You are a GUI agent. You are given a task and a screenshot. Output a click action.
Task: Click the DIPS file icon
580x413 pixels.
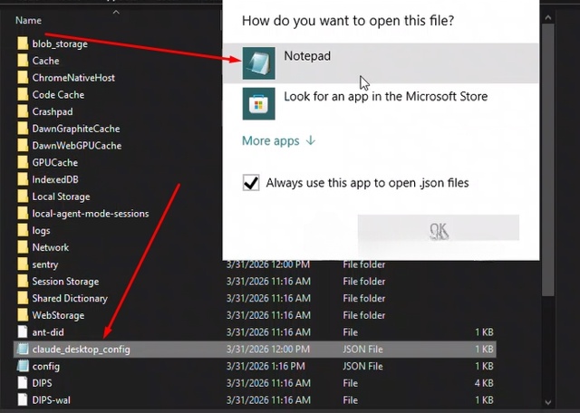(x=23, y=383)
